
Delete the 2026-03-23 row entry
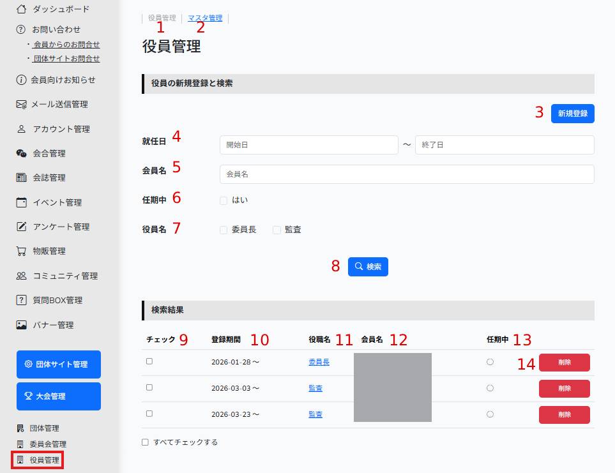(564, 414)
